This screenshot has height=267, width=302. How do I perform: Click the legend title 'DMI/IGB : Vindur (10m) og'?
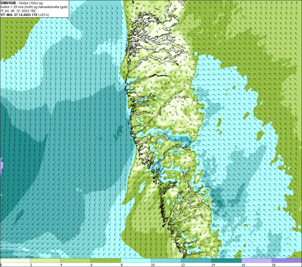tap(22, 3)
